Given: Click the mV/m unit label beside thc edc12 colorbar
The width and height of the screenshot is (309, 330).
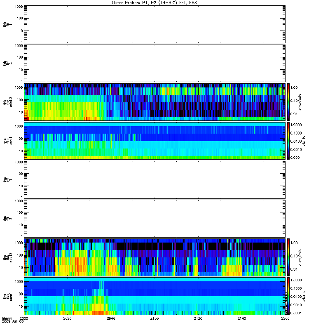Looking at the screenshot, I should coord(300,257).
